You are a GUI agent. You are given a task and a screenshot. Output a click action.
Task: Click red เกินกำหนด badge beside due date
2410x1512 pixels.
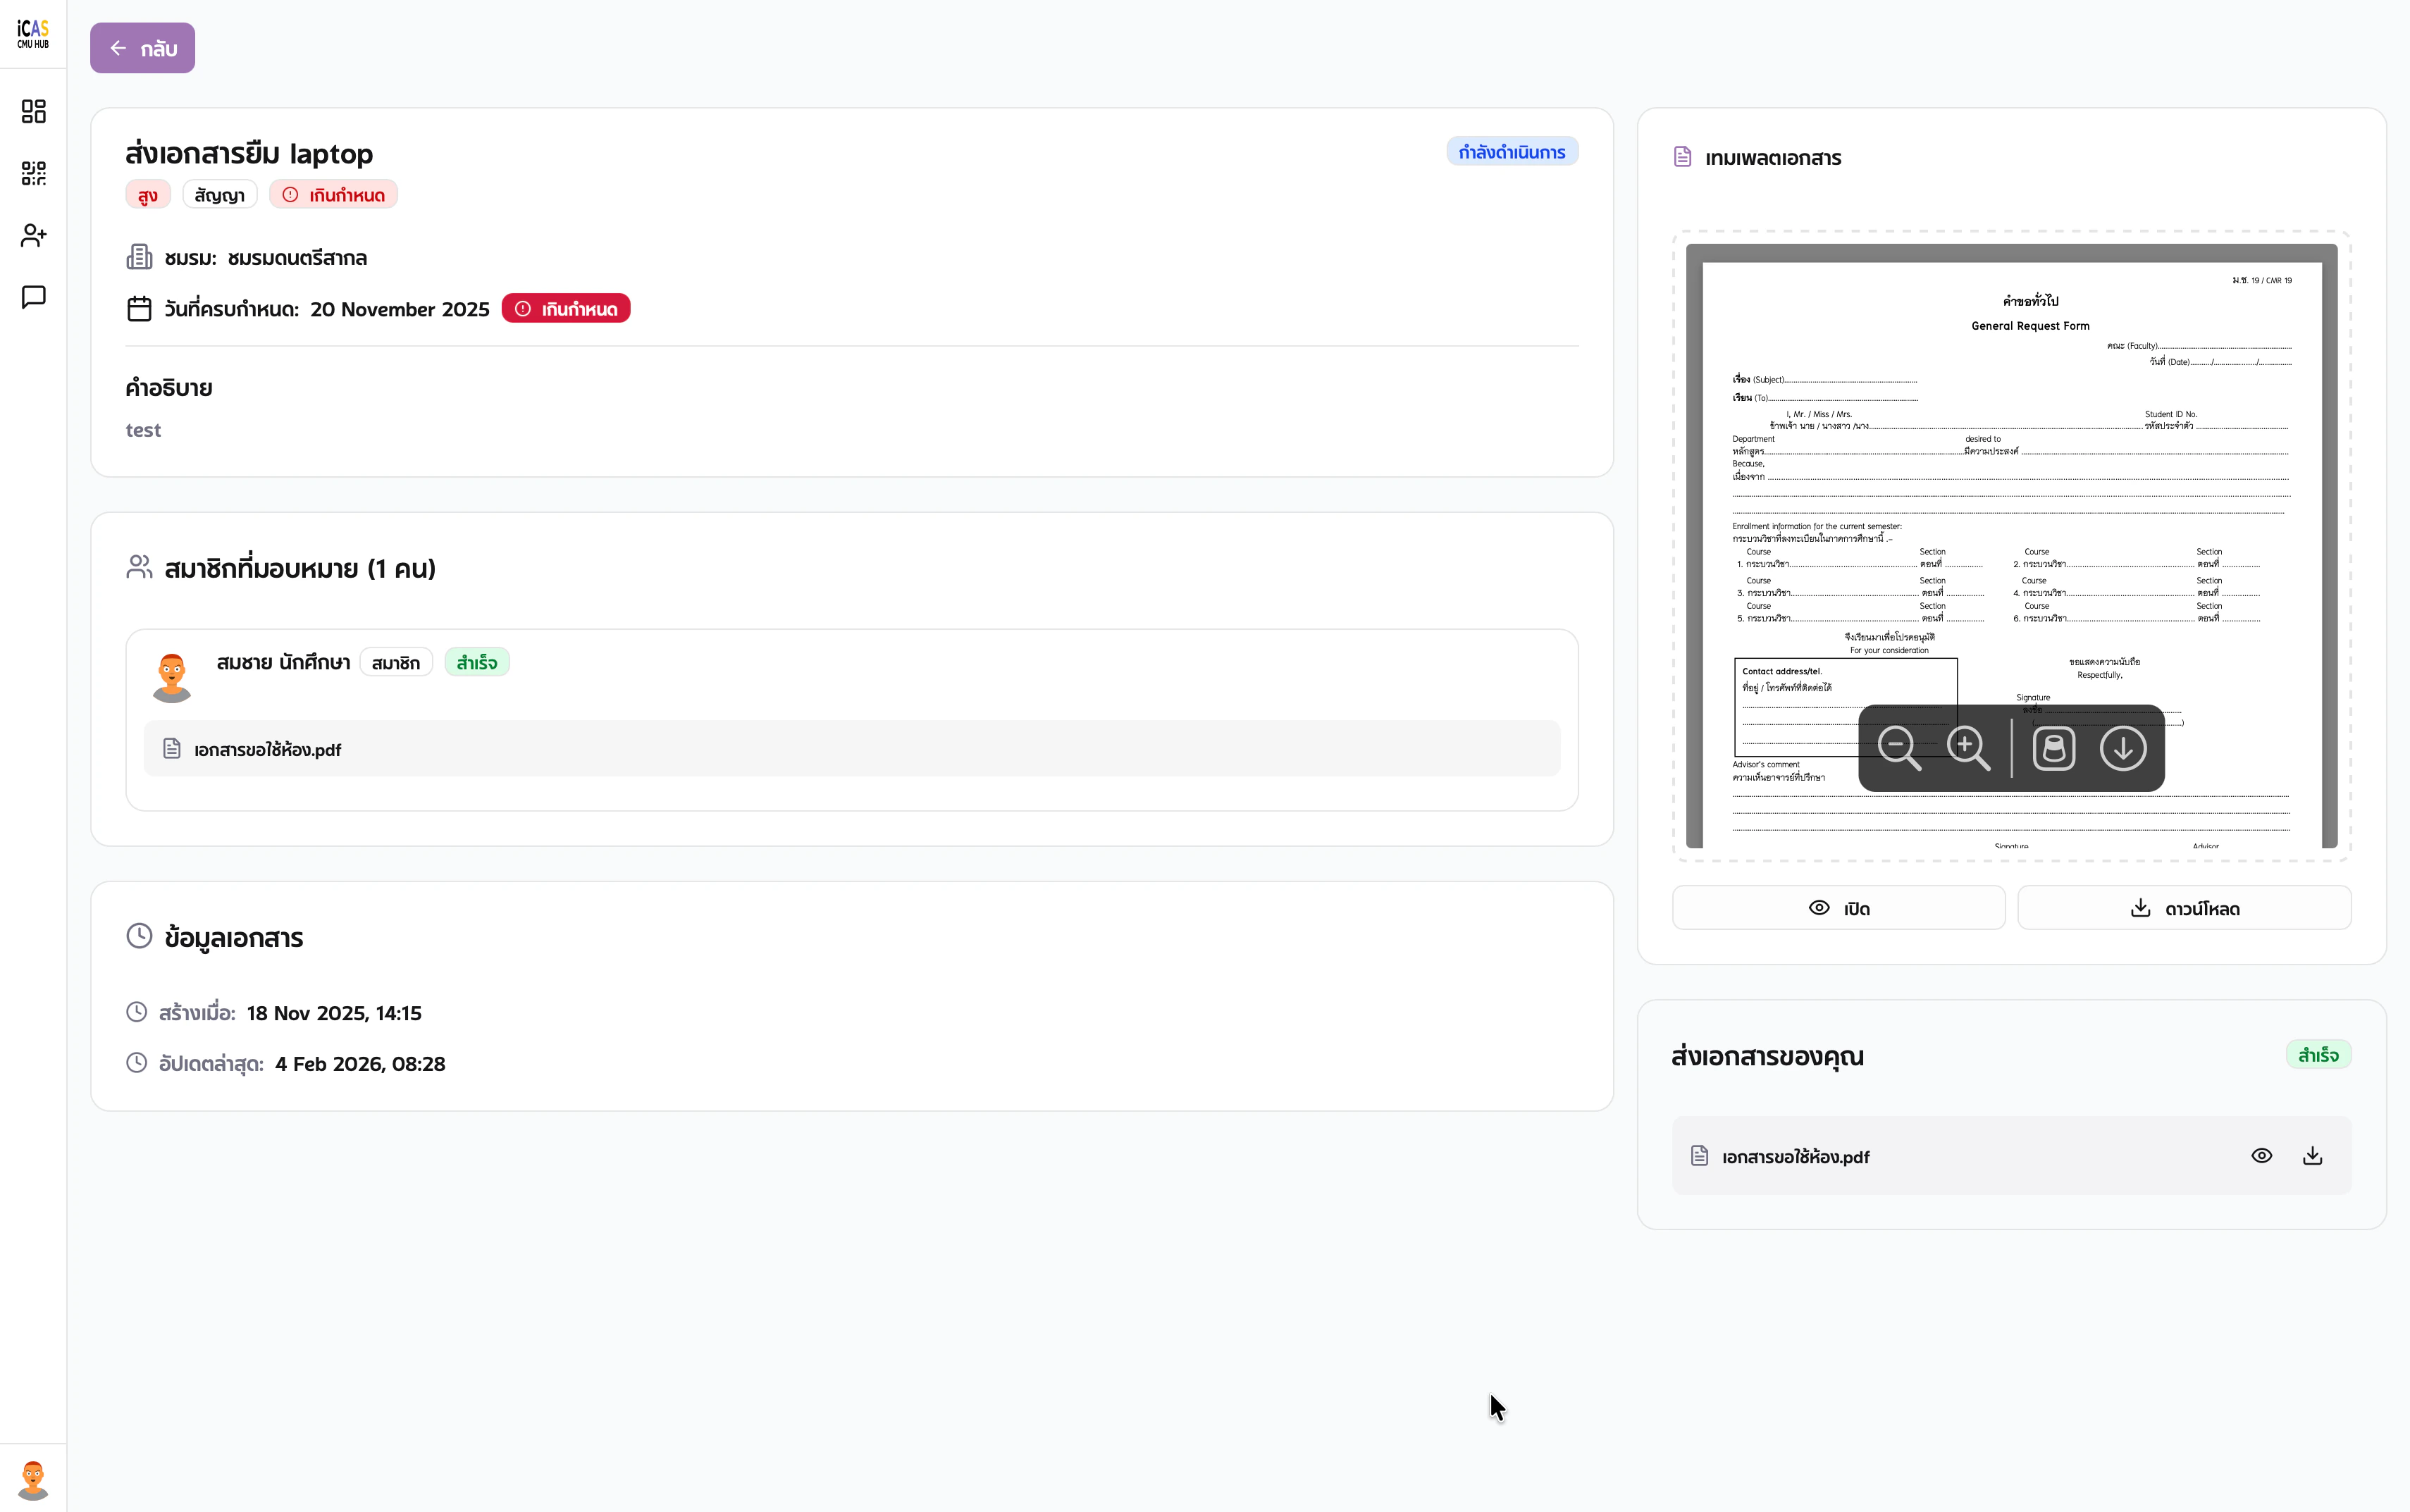566,309
